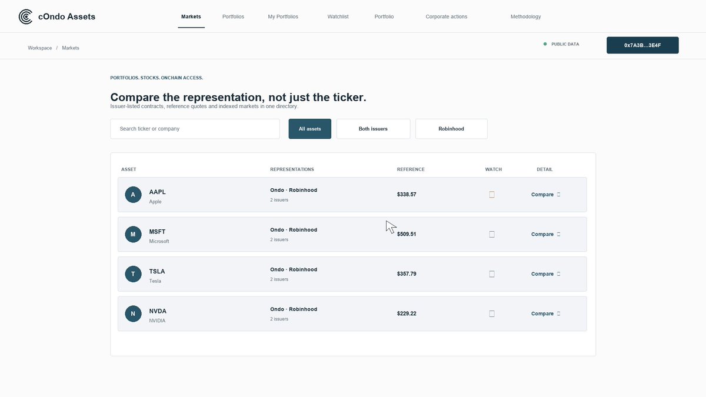Image resolution: width=706 pixels, height=397 pixels.
Task: Click the Workspace breadcrumb link
Action: (x=40, y=48)
